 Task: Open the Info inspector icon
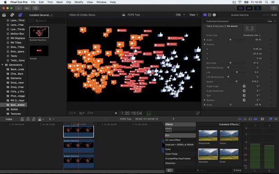pos(214,15)
